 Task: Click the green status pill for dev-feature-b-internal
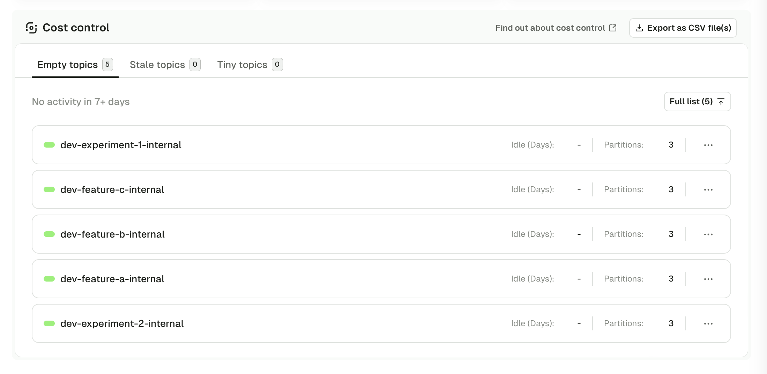(x=49, y=234)
